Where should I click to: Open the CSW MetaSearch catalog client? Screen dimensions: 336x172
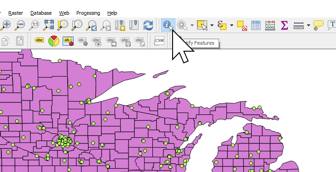[159, 41]
